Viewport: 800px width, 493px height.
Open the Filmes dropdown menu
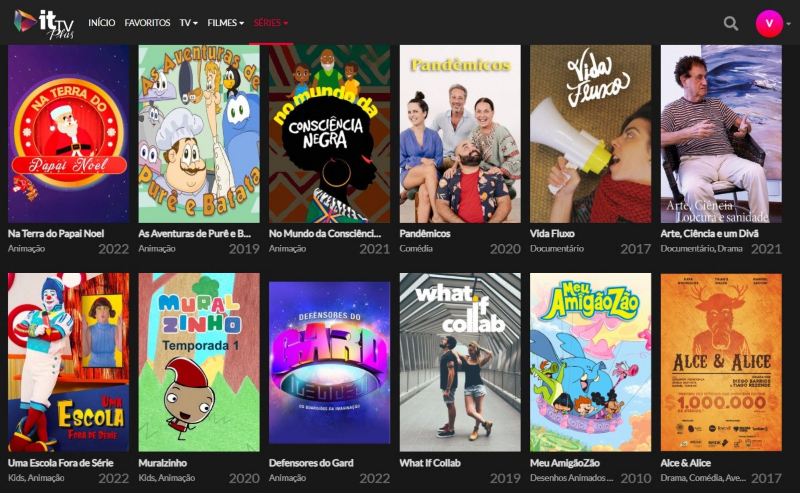tap(226, 23)
